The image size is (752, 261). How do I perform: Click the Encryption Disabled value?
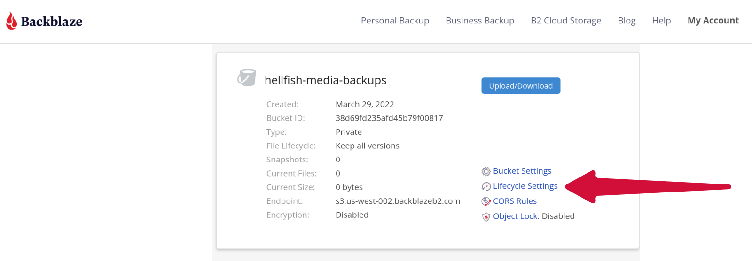point(352,215)
